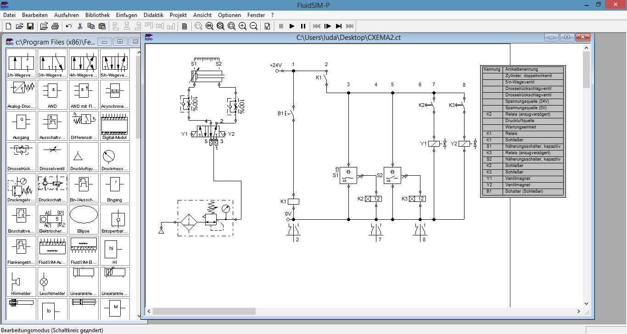Select the 3/n-Wegeventil library component
627x334 pixels.
[52, 63]
